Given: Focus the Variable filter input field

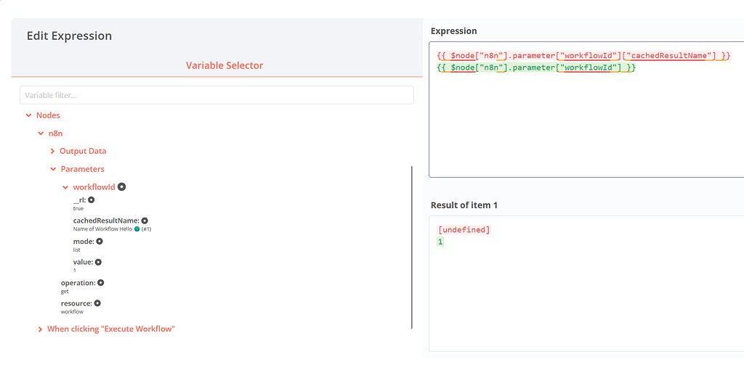Looking at the screenshot, I should (x=217, y=95).
